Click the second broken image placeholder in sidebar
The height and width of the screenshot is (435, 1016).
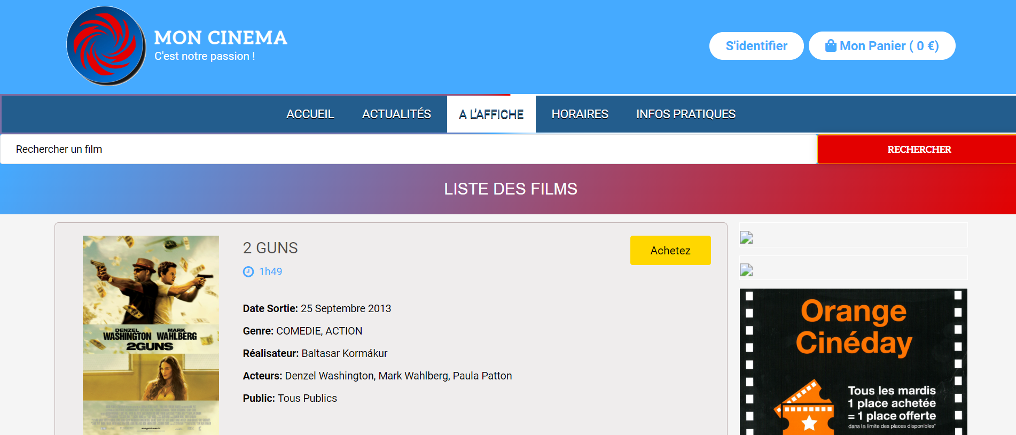(x=746, y=270)
